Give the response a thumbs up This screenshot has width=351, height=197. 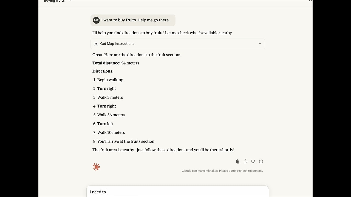[245, 161]
